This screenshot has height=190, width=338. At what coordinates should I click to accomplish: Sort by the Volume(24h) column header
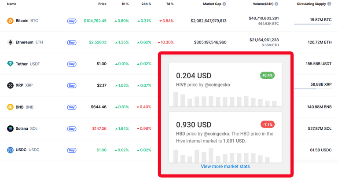263,4
